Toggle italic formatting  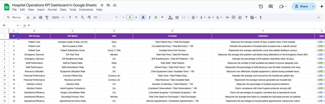(150, 18)
